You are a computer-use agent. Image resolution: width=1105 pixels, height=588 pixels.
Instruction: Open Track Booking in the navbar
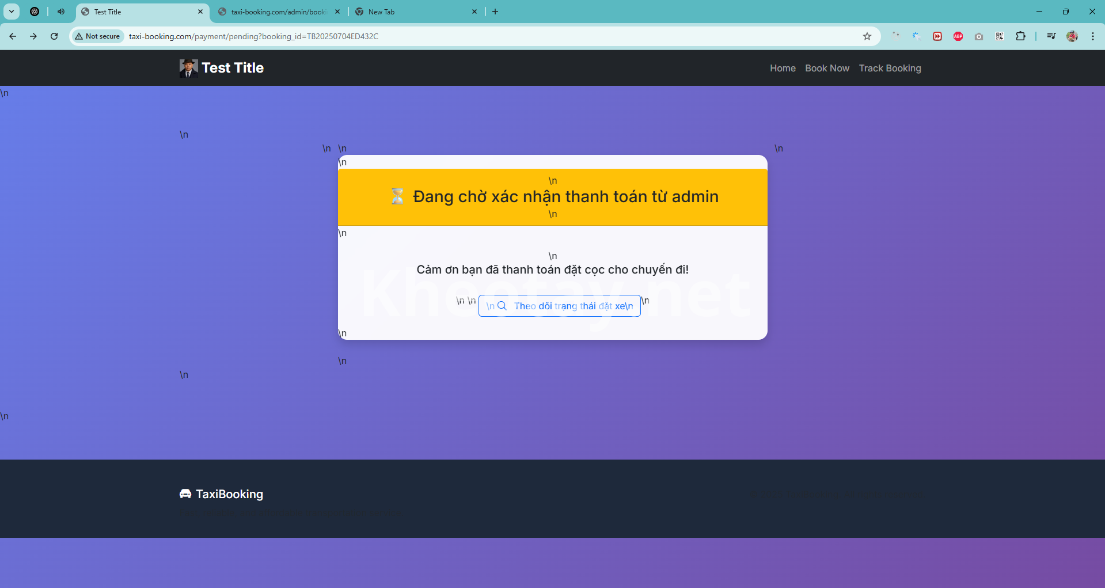tap(890, 68)
